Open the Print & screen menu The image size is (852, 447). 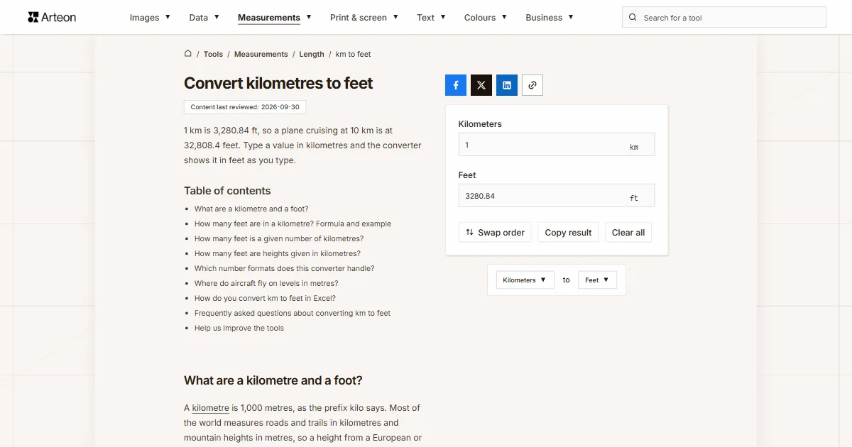(364, 18)
